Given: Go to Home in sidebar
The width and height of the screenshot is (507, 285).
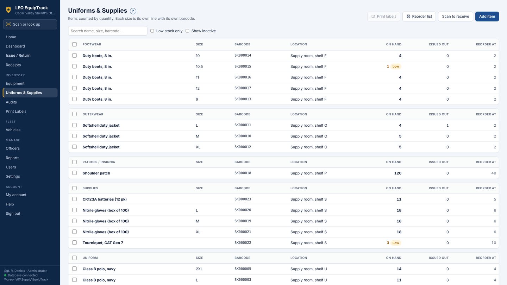Looking at the screenshot, I should (30, 37).
